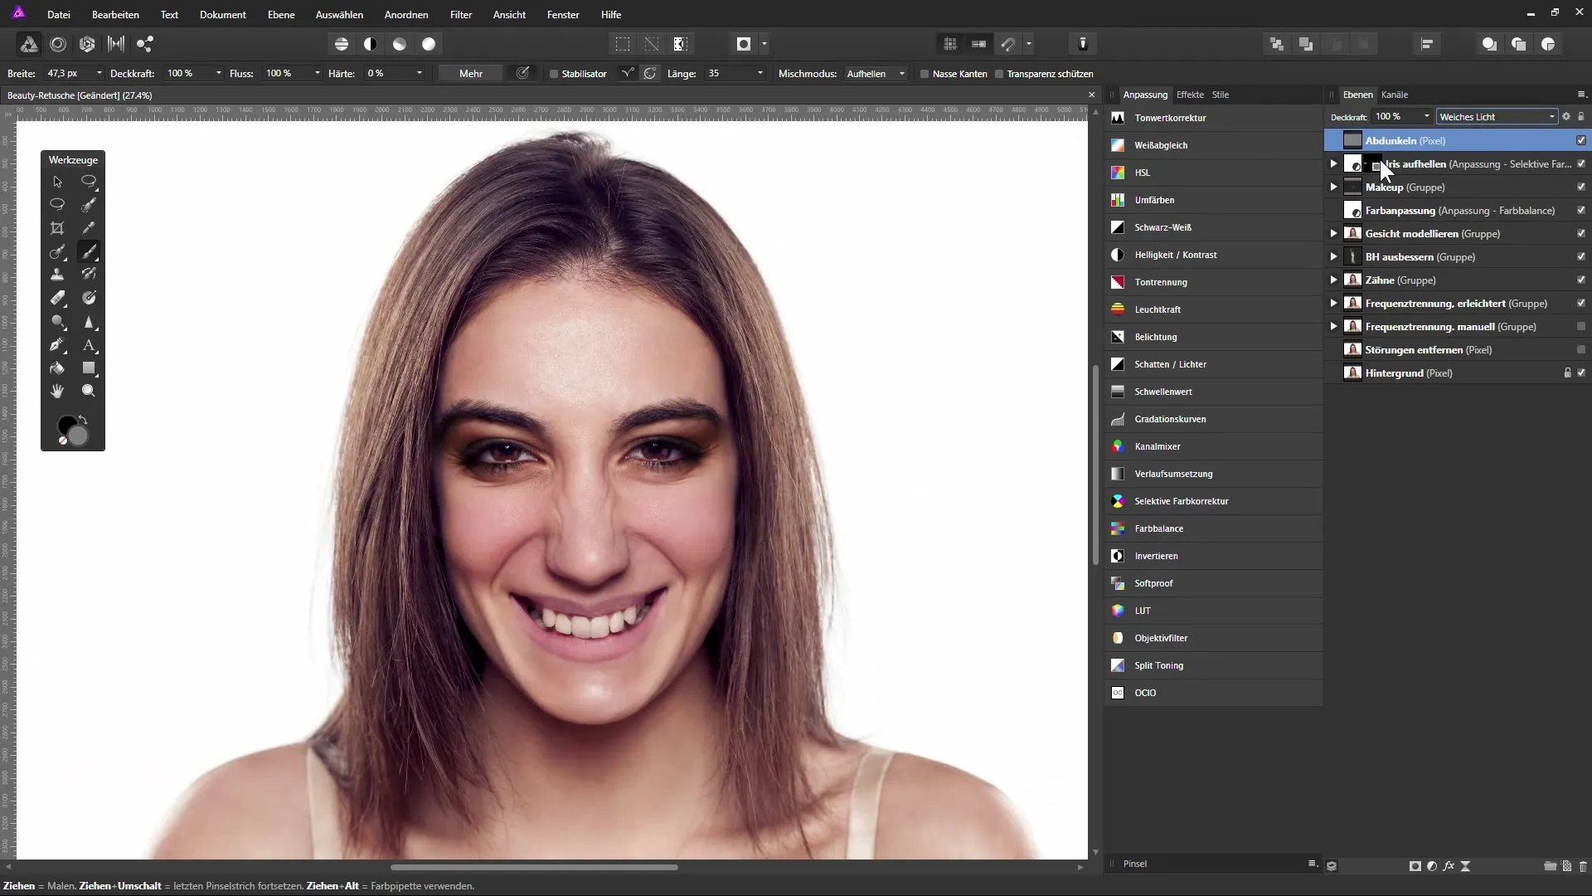The height and width of the screenshot is (896, 1592).
Task: Open the Mischmodus Aufhellen dropdown
Action: pyautogui.click(x=876, y=74)
